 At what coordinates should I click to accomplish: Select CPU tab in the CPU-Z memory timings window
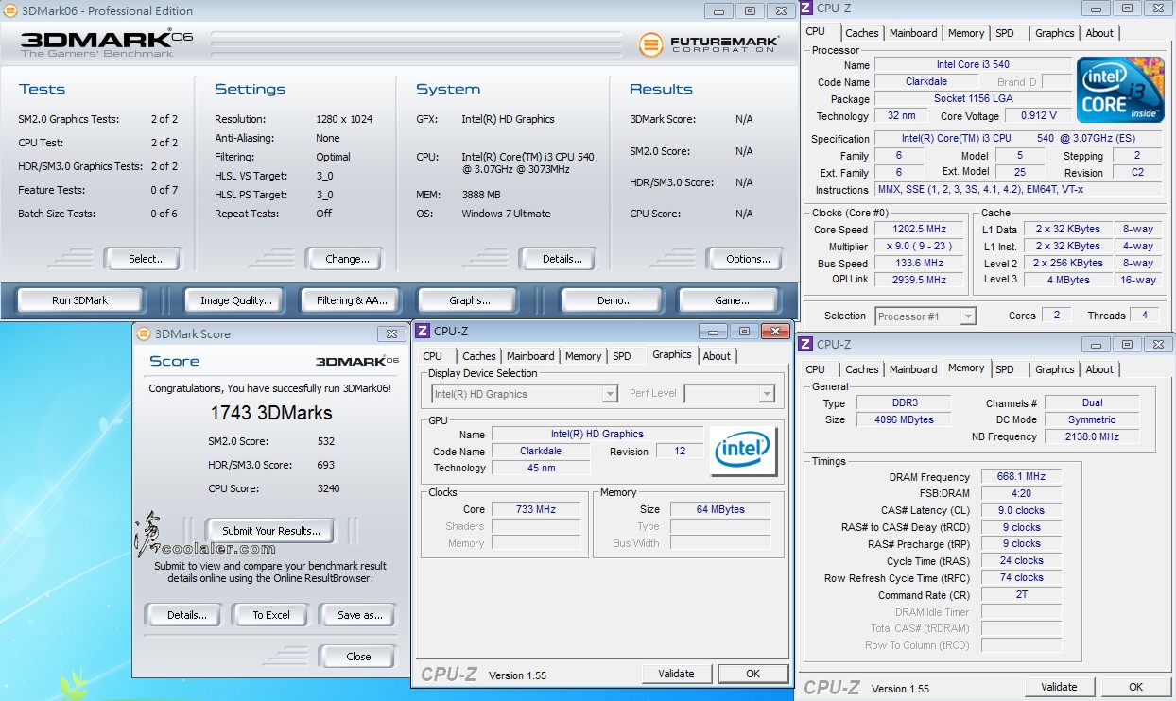click(816, 369)
